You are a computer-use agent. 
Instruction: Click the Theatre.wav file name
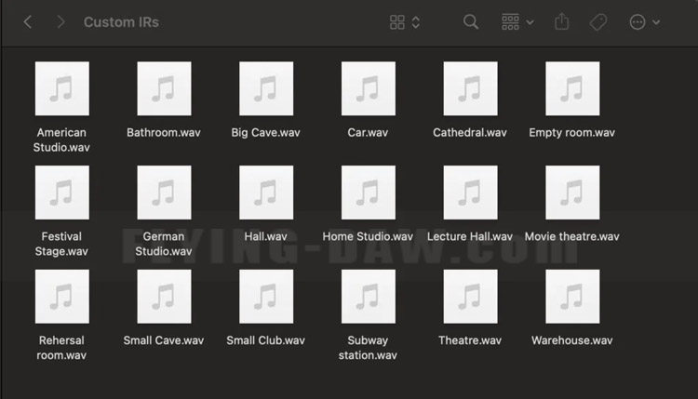(x=470, y=340)
